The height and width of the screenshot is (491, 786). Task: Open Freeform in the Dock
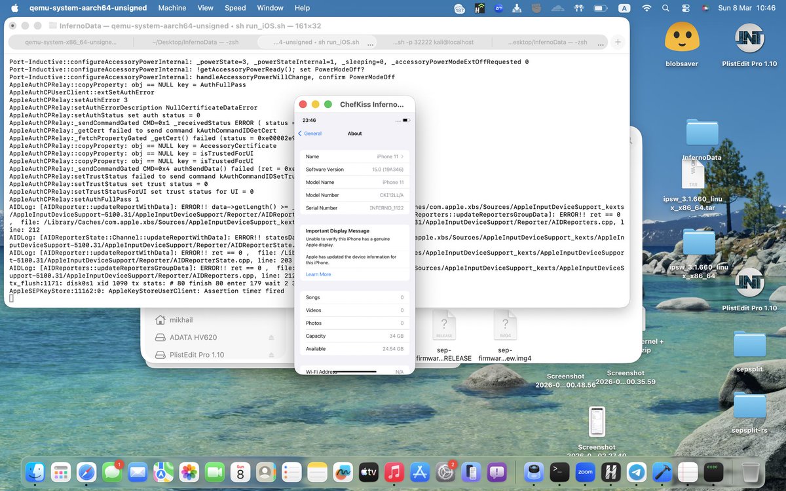tap(343, 472)
